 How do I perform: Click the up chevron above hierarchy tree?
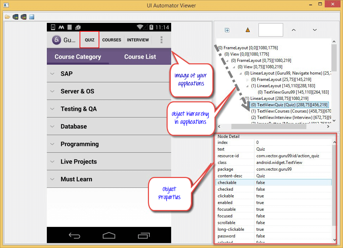click(293, 30)
